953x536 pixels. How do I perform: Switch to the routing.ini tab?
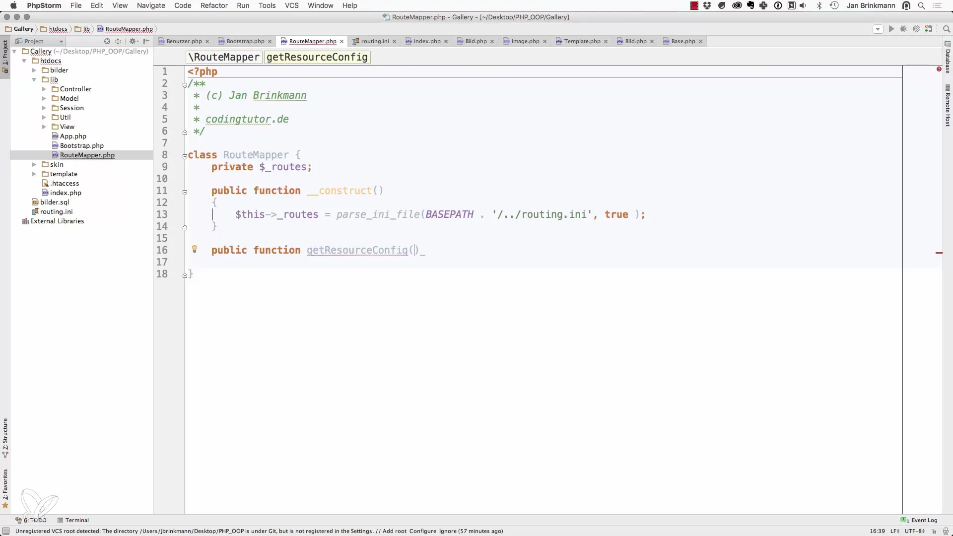[374, 41]
